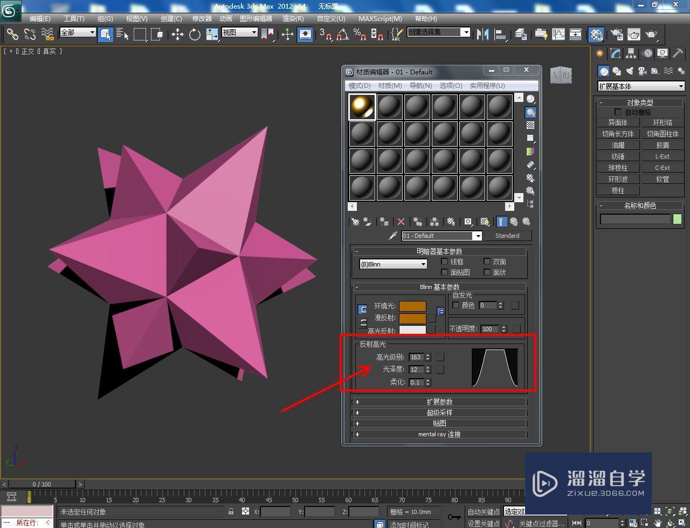Viewport: 690px width, 528px height.
Task: Click the Unlink Selection icon
Action: point(30,35)
